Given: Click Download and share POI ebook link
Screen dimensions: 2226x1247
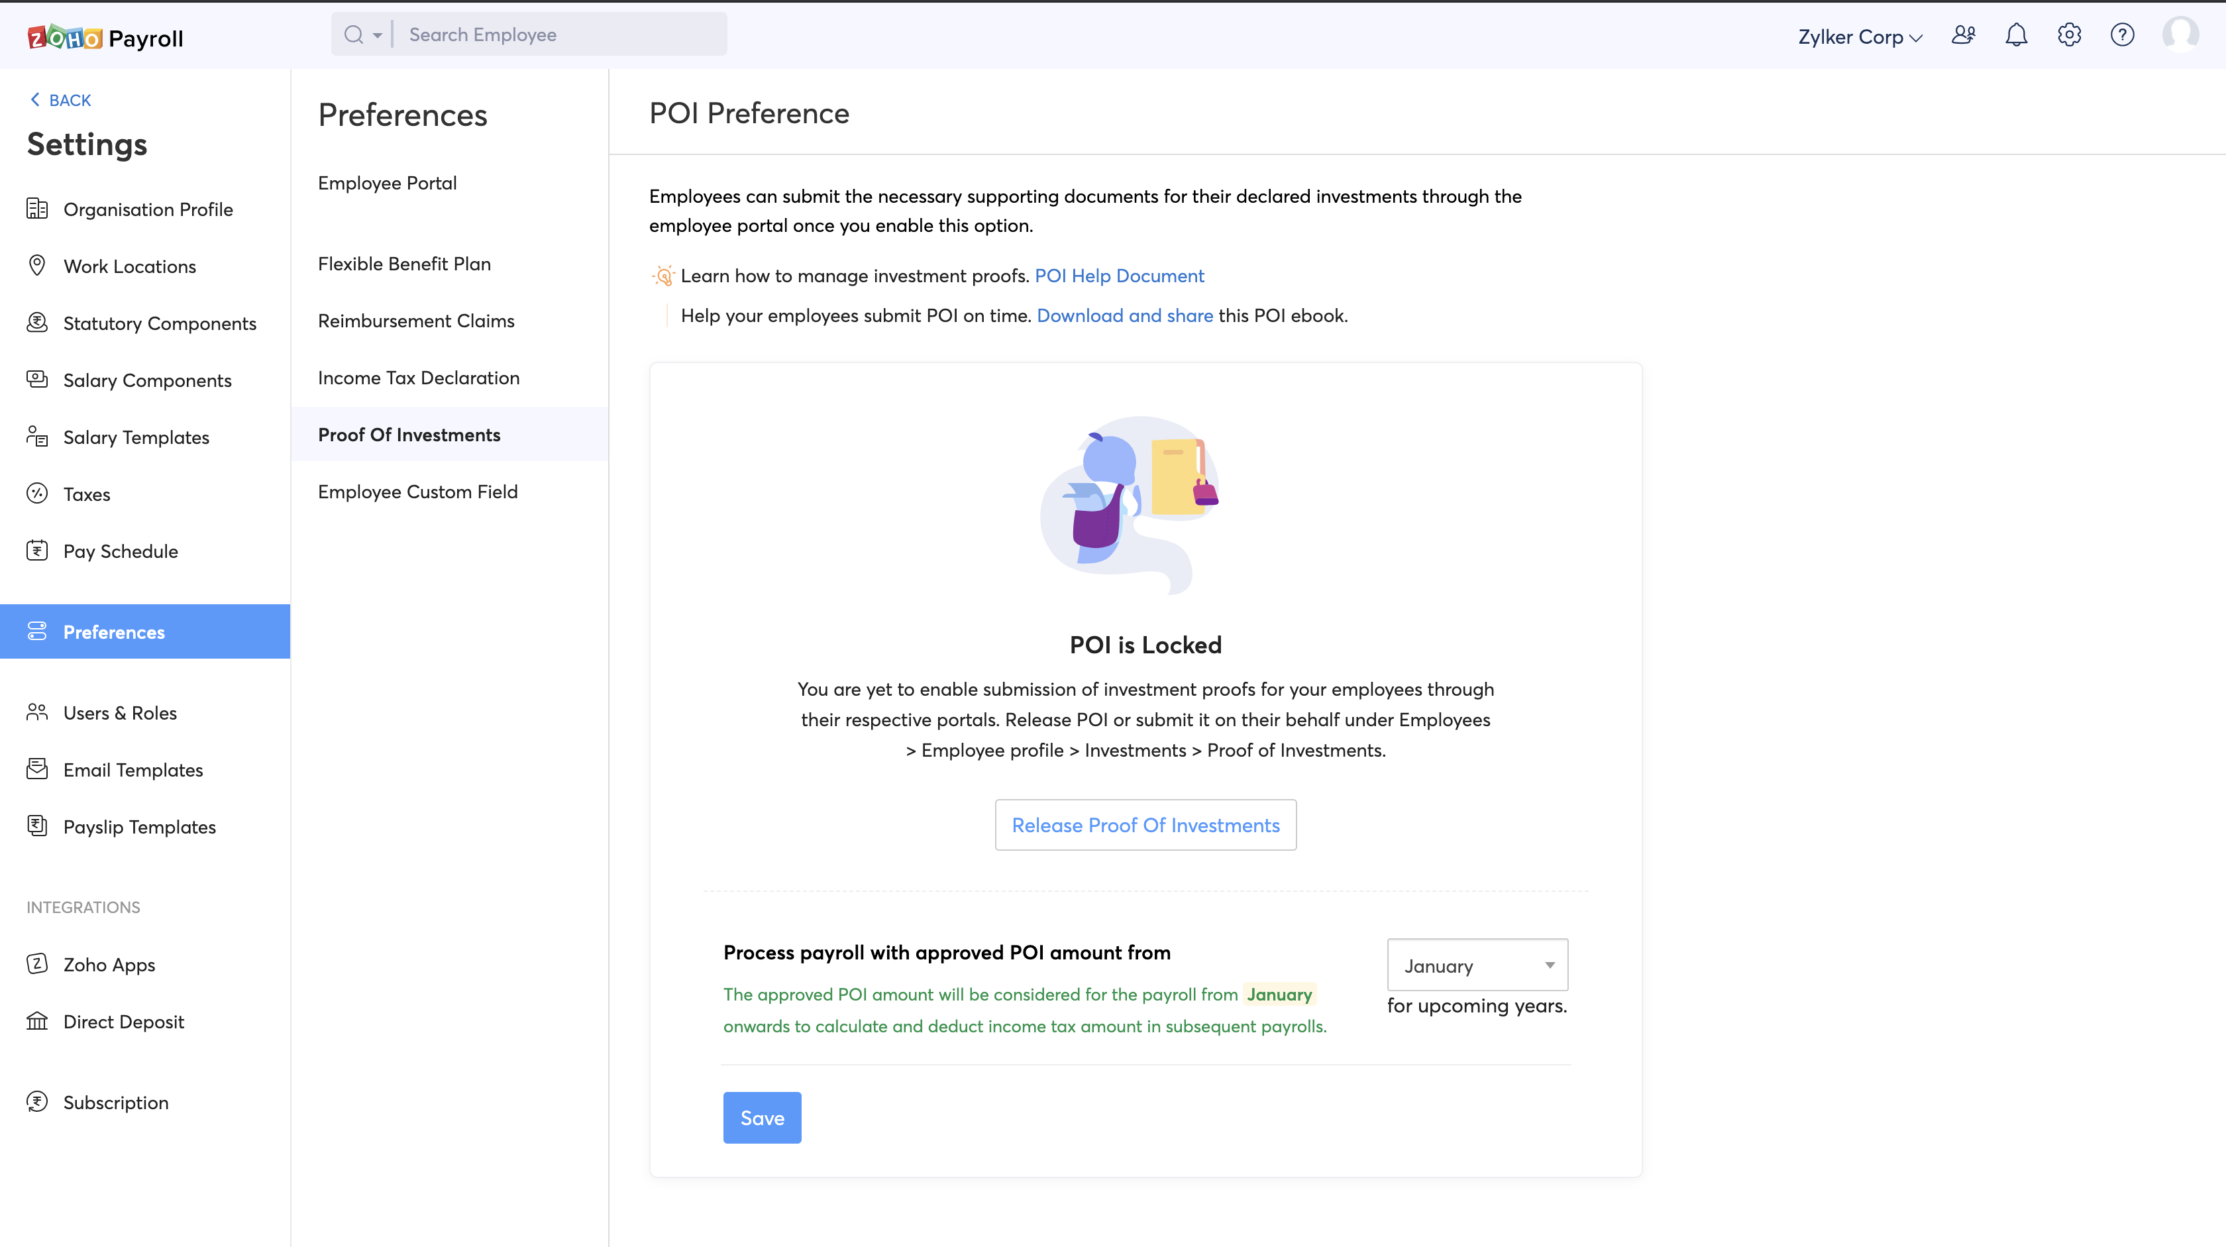Looking at the screenshot, I should [1125, 315].
